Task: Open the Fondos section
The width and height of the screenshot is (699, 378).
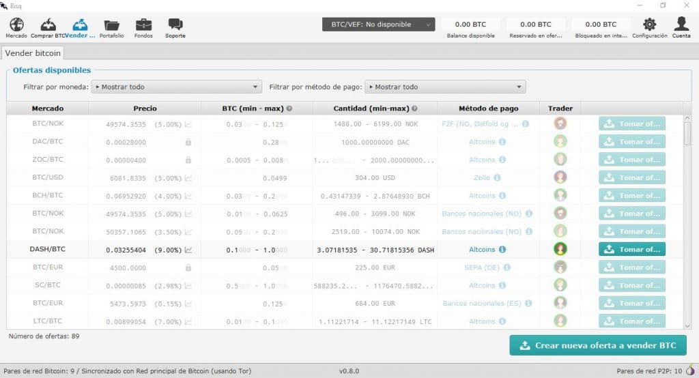Action: (143, 28)
